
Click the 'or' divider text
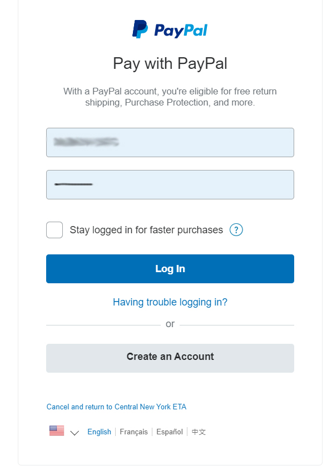coord(170,324)
